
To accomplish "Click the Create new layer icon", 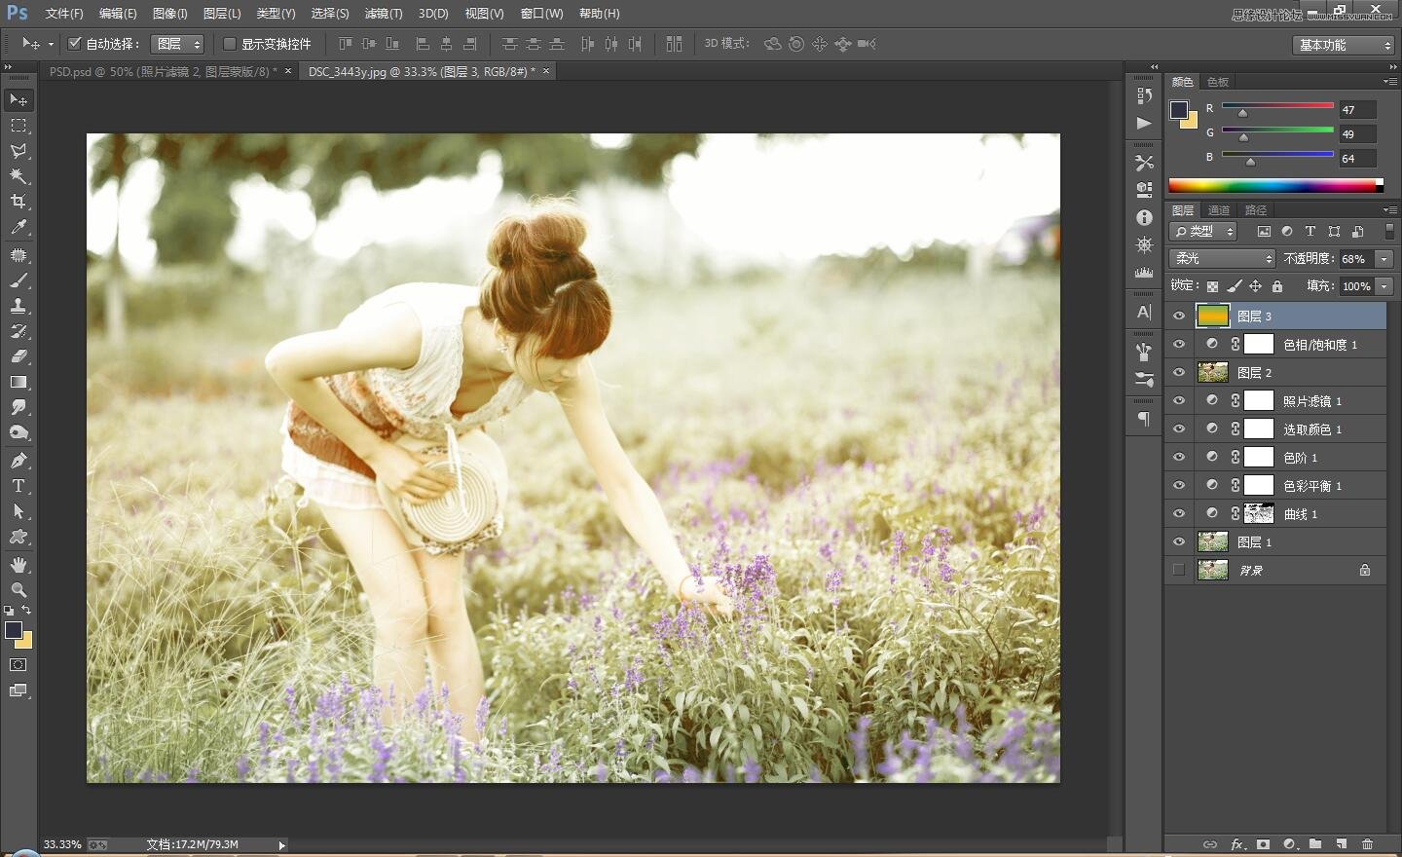I will coord(1341,844).
